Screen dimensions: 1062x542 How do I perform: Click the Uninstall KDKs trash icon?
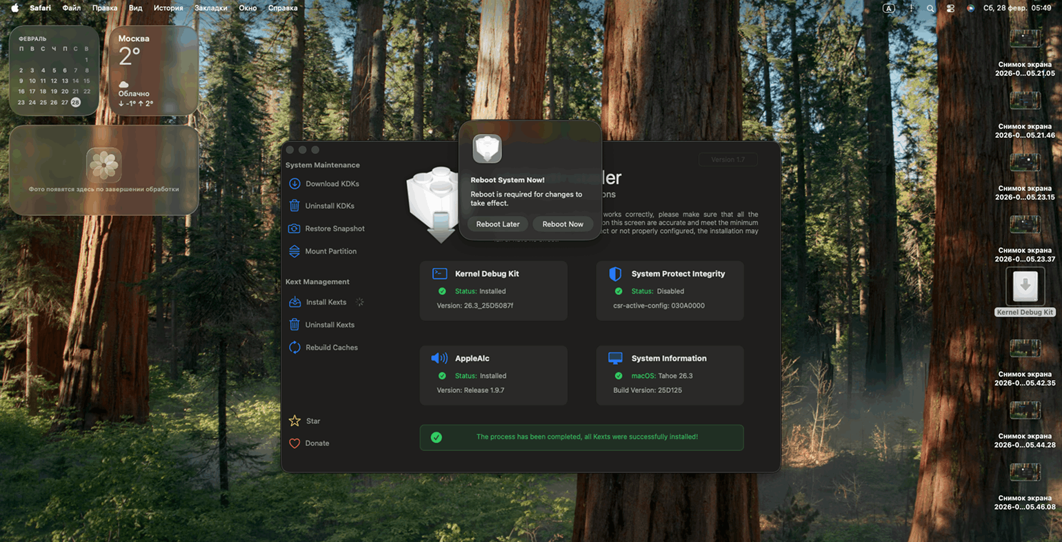(294, 205)
